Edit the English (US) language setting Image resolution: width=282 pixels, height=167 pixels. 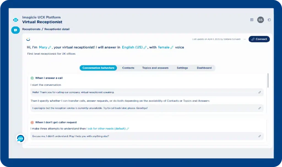click(145, 47)
